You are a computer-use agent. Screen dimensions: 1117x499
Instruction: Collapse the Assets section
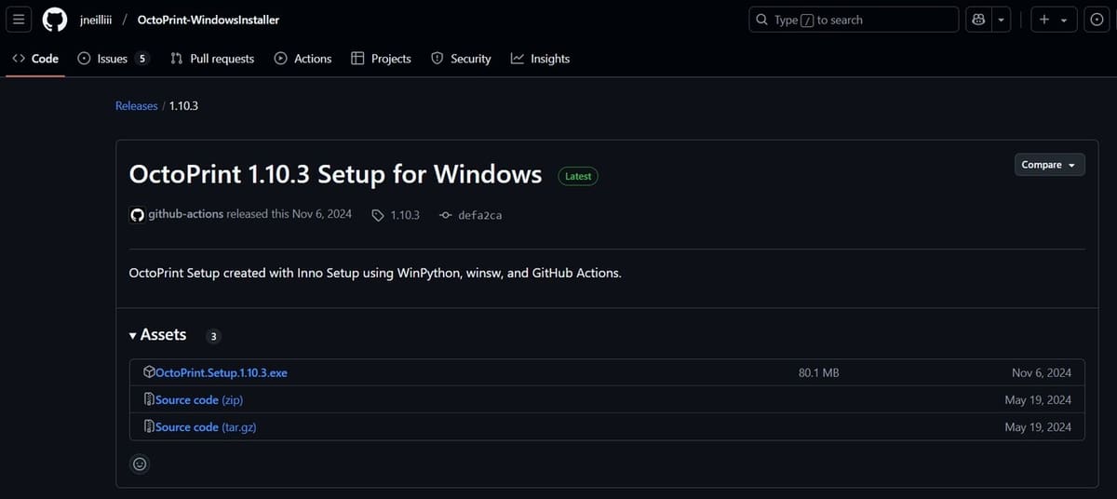(x=158, y=334)
